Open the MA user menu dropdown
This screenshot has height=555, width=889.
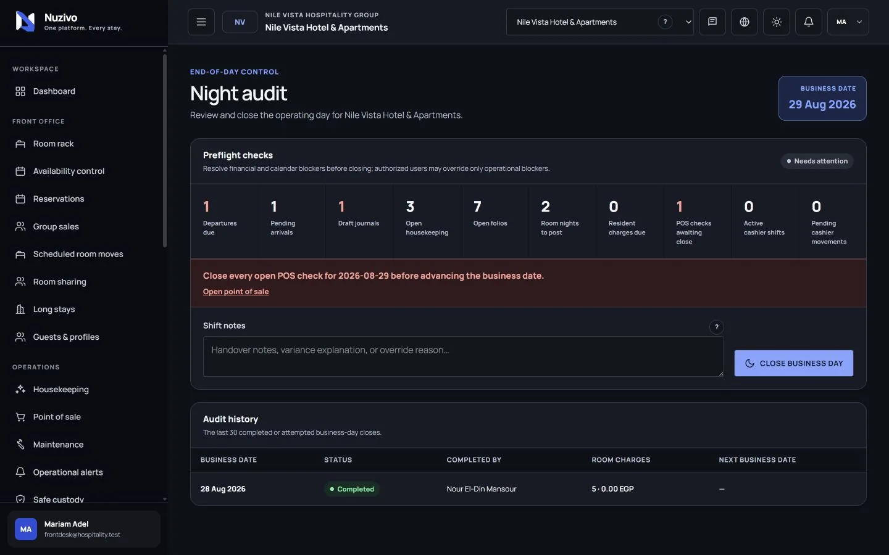point(848,22)
